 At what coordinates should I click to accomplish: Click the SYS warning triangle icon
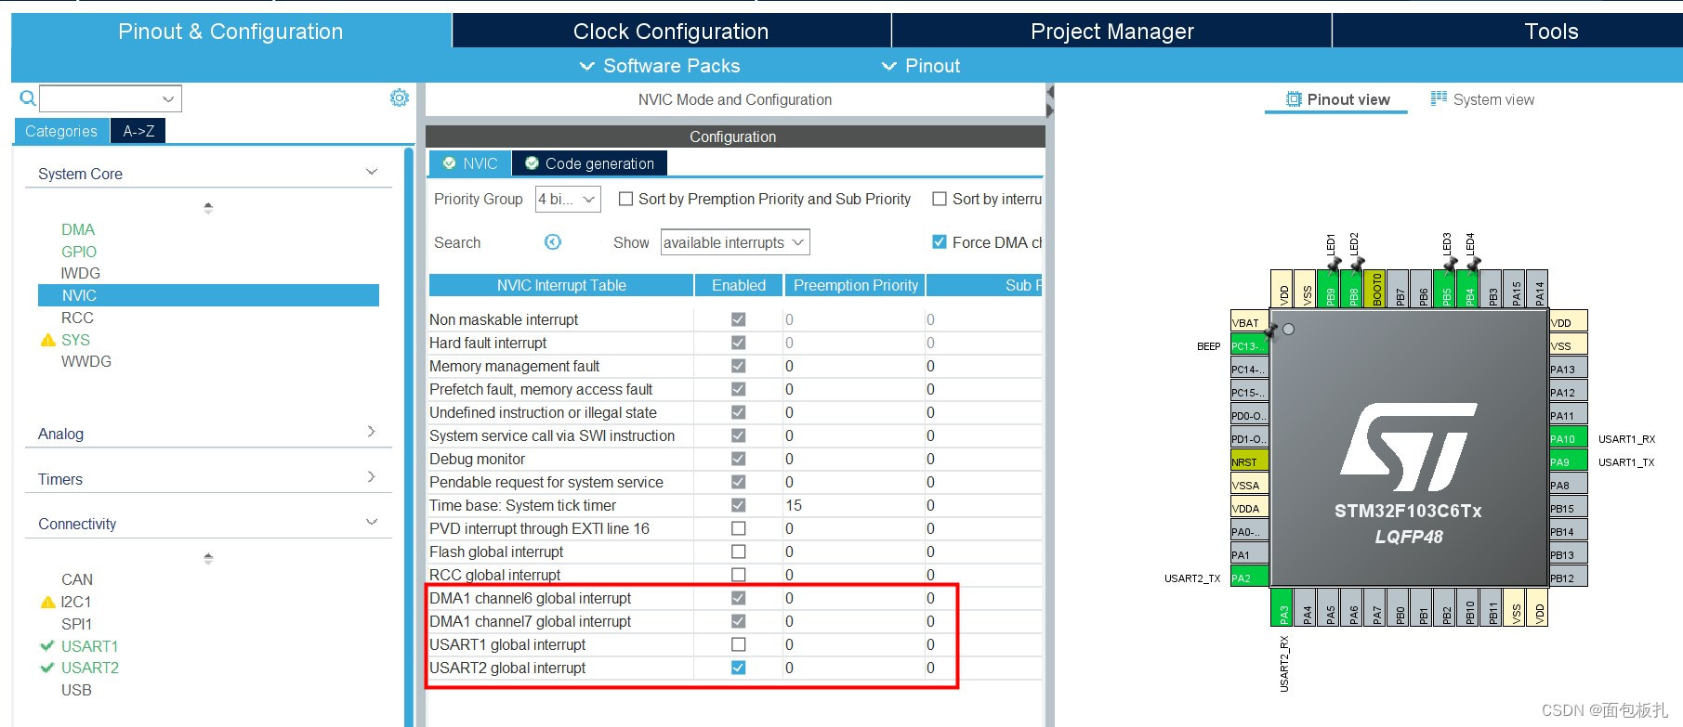[48, 340]
